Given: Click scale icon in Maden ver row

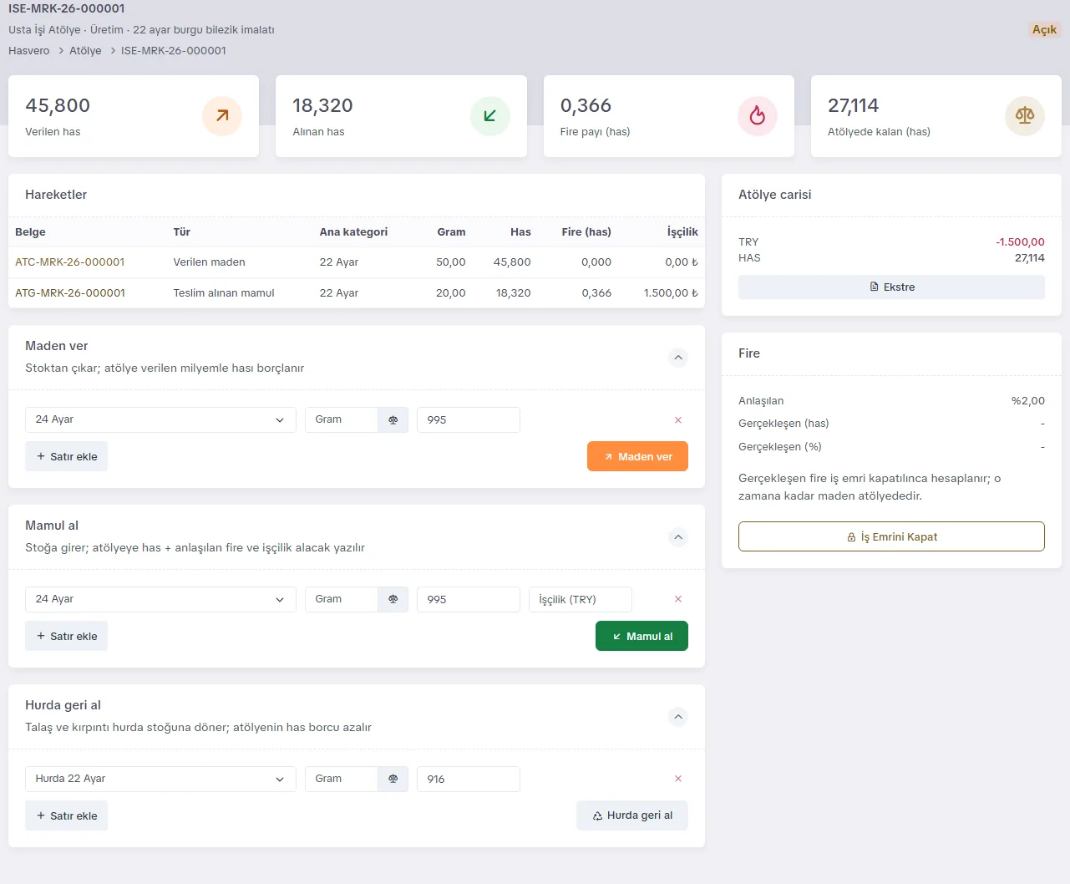Looking at the screenshot, I should (393, 419).
